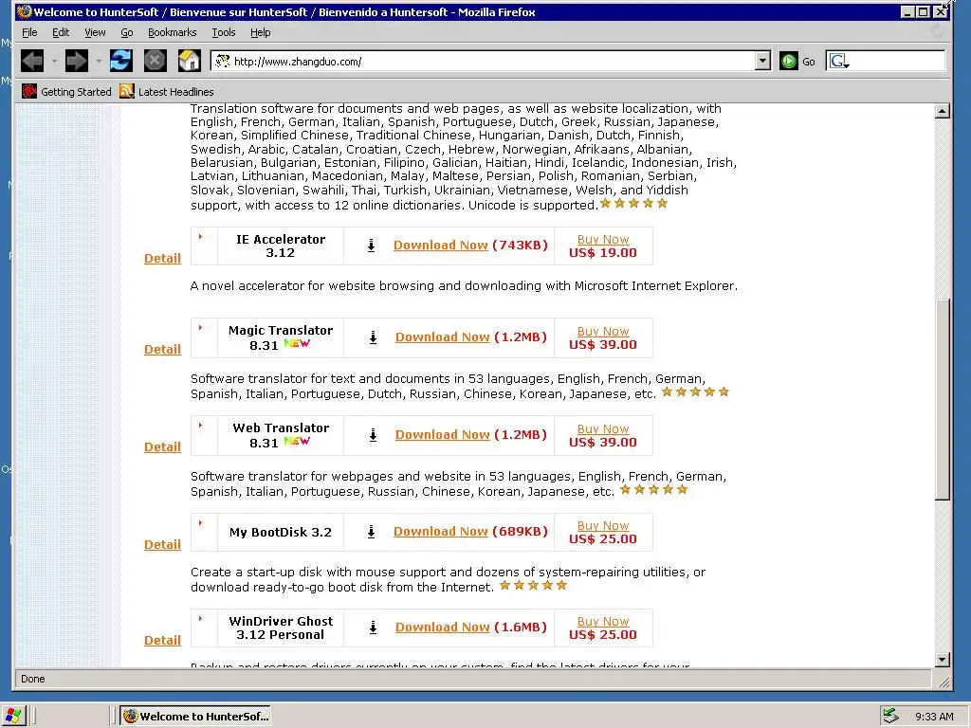This screenshot has width=971, height=728.
Task: Click the Back arrow navigation button
Action: tap(32, 61)
